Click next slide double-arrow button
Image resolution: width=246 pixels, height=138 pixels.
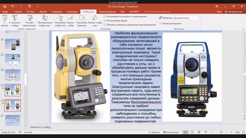(x=244, y=119)
